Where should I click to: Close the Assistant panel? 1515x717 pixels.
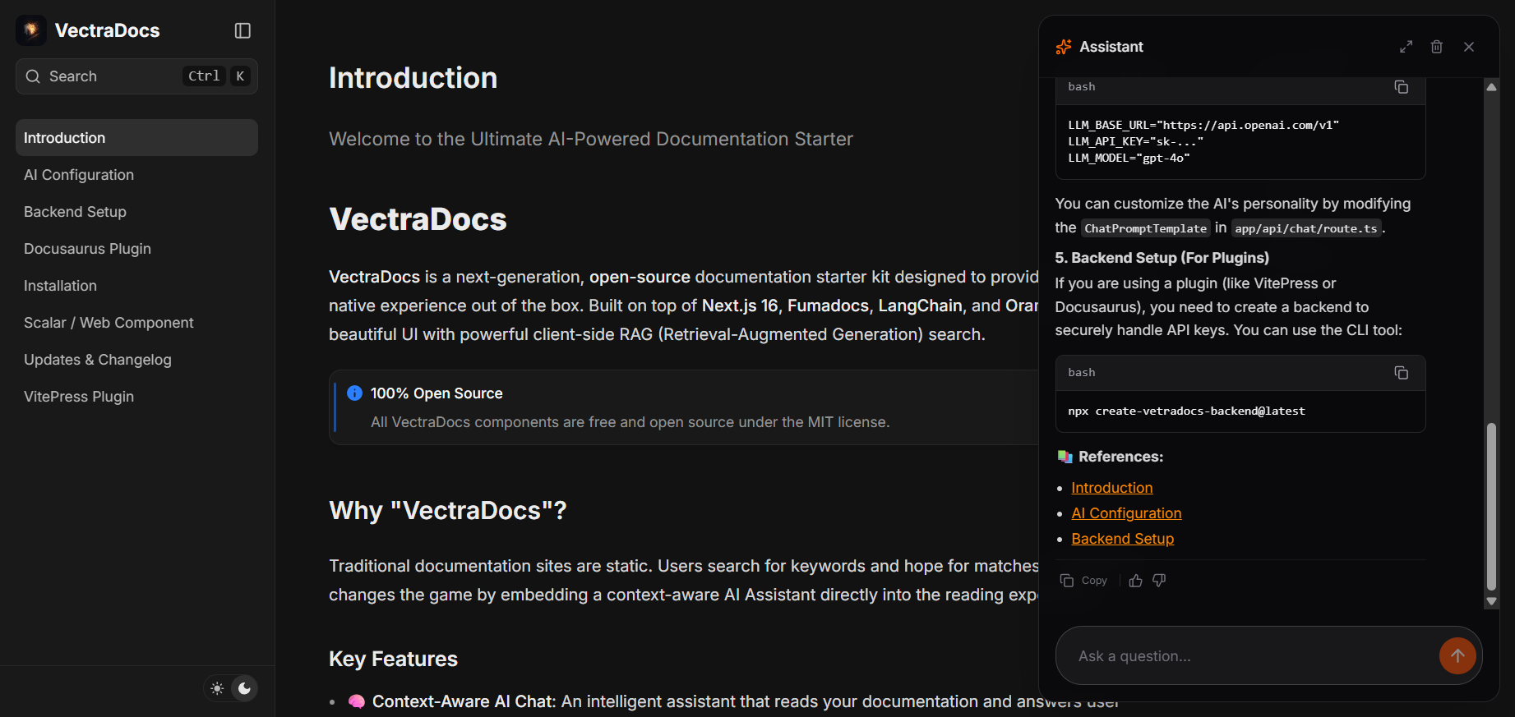1469,47
